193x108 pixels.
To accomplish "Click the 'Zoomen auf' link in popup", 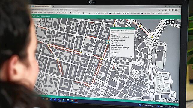I will pyautogui.click(x=113, y=56).
